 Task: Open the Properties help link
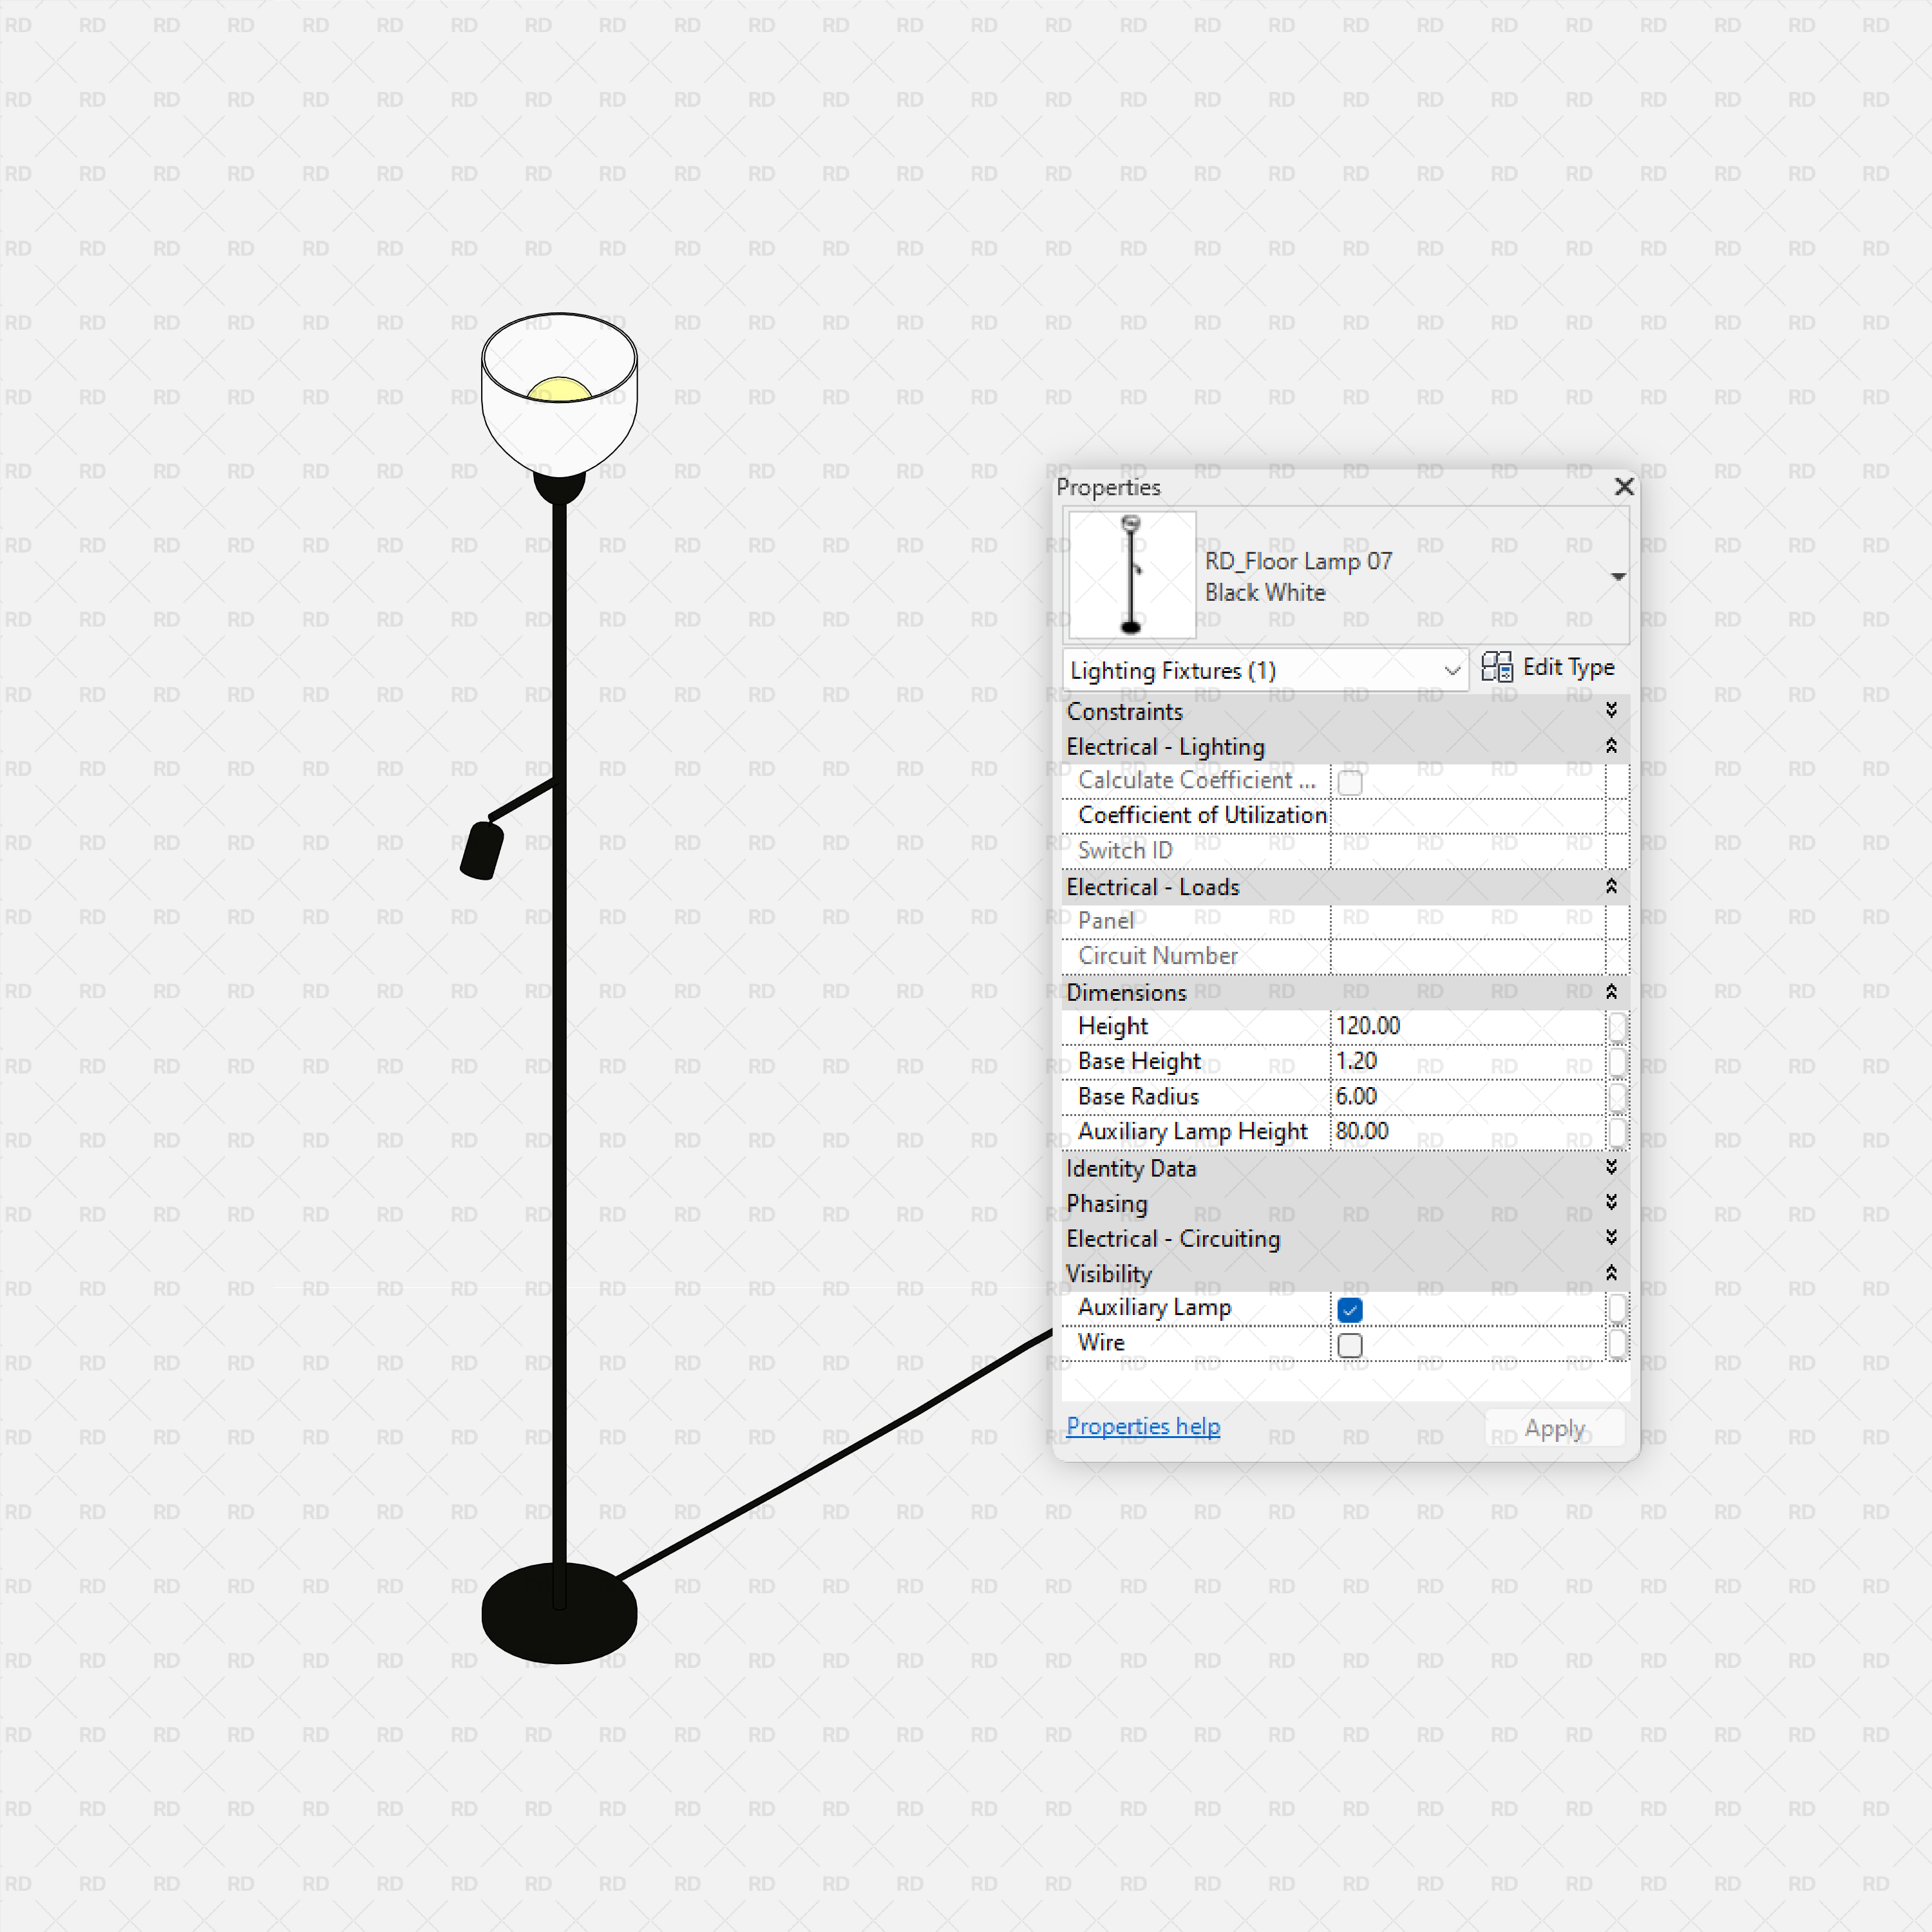point(1143,1426)
